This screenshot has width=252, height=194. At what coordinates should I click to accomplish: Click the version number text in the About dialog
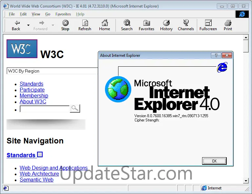(x=171, y=116)
